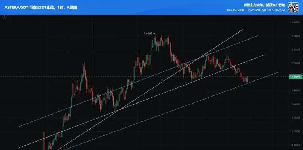The image size is (303, 150).
Task: Click the current price label 1.8049
Action: tap(295, 77)
